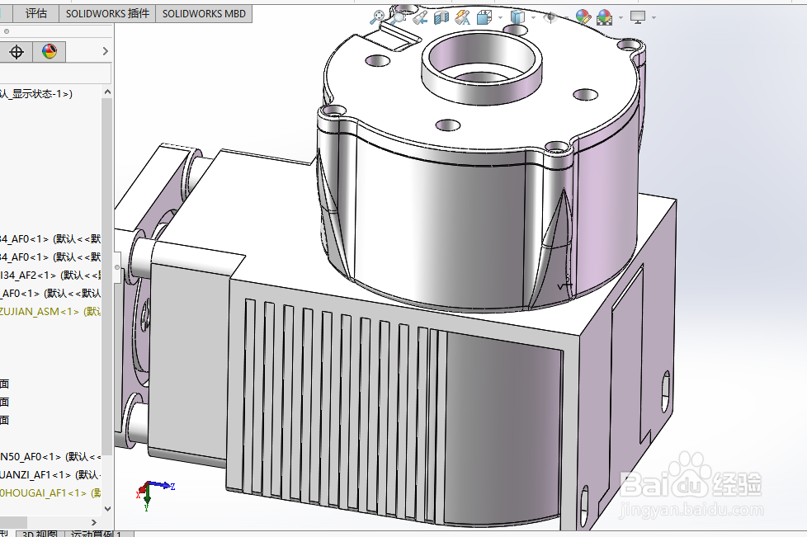This screenshot has width=807, height=537.
Task: Select the OHOUGAI_AF1<1> tree item
Action: (50, 492)
